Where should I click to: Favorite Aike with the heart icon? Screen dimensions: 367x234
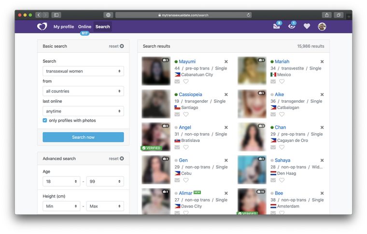(x=282, y=114)
